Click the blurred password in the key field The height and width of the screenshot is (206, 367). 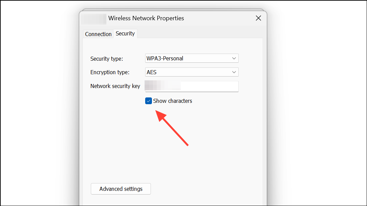[163, 85]
